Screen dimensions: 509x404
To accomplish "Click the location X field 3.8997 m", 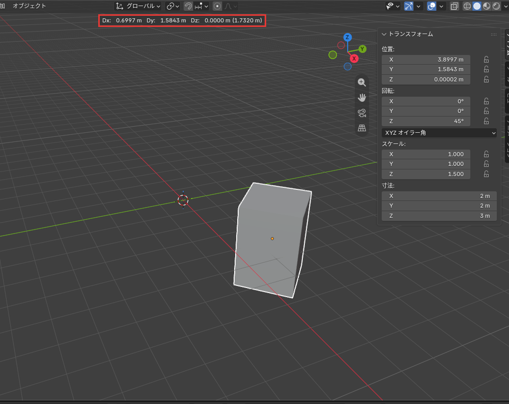I will click(426, 60).
